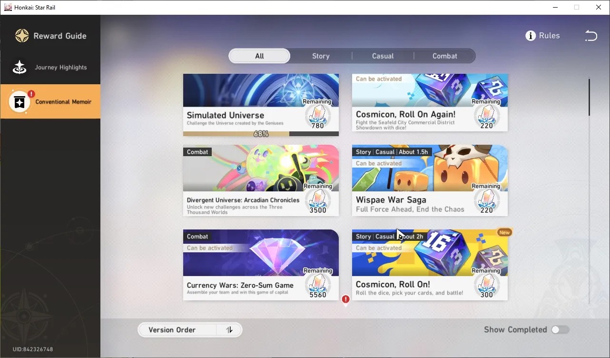The image size is (610, 358).
Task: Click the Reward Guide heading
Action: click(x=60, y=36)
